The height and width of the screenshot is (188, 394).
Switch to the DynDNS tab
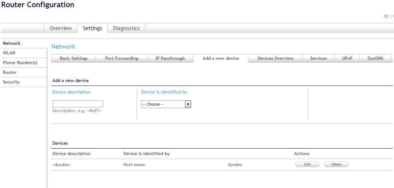pyautogui.click(x=375, y=58)
